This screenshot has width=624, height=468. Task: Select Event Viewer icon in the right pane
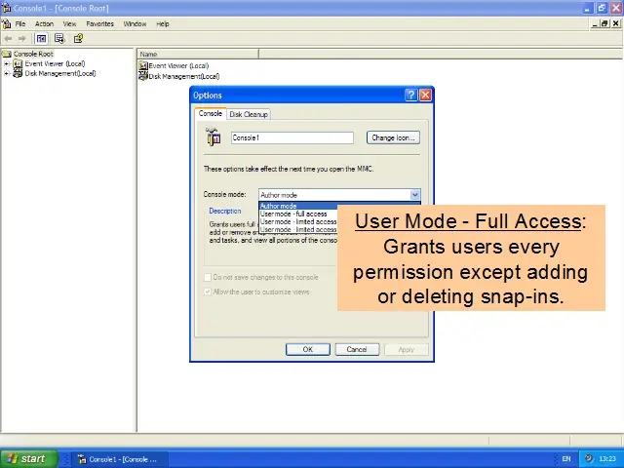pos(143,65)
